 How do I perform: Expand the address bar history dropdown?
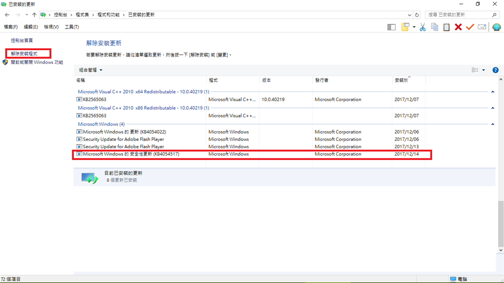[409, 15]
